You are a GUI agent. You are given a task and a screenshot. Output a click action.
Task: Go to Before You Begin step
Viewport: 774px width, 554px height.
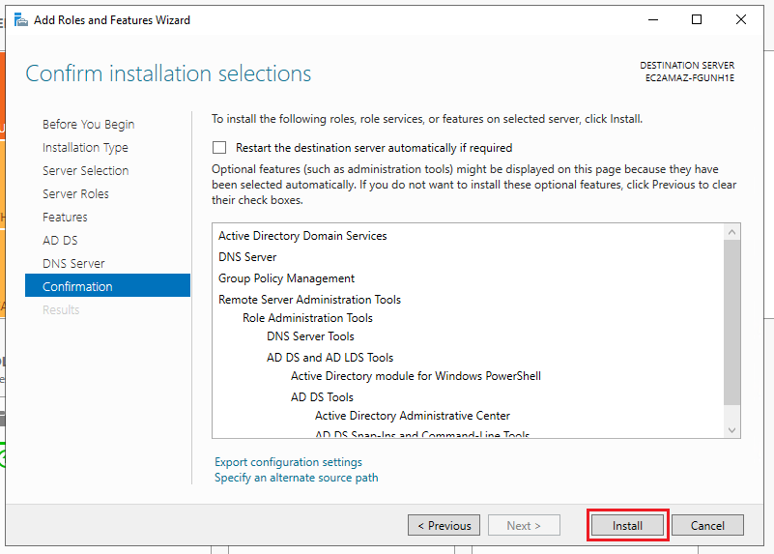(x=88, y=125)
